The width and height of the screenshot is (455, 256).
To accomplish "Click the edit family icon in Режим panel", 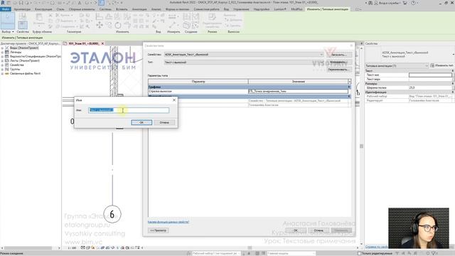I will [x=212, y=17].
